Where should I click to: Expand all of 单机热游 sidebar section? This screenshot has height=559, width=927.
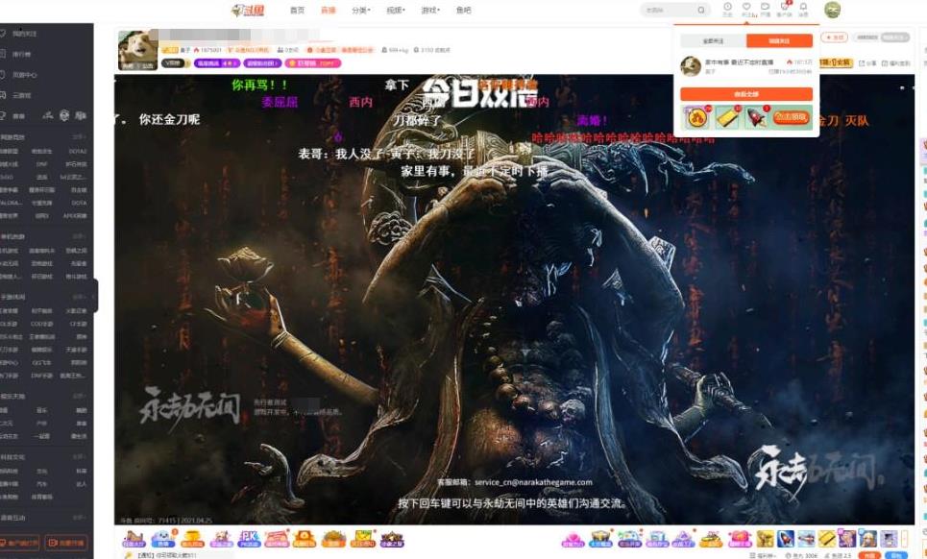pyautogui.click(x=80, y=237)
